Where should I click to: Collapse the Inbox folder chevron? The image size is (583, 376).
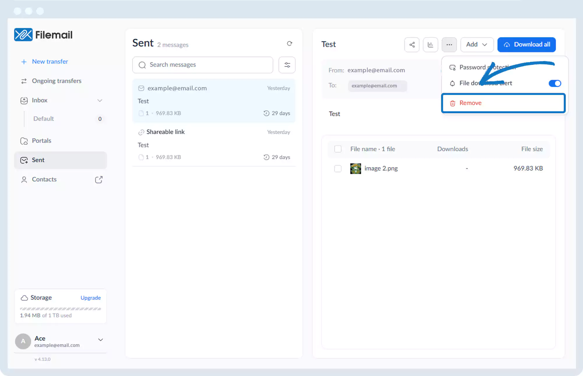click(100, 100)
